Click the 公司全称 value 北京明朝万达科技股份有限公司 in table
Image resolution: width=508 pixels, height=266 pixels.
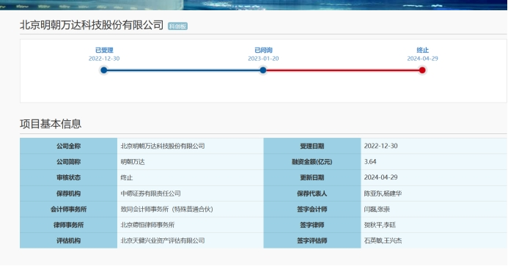coord(163,146)
